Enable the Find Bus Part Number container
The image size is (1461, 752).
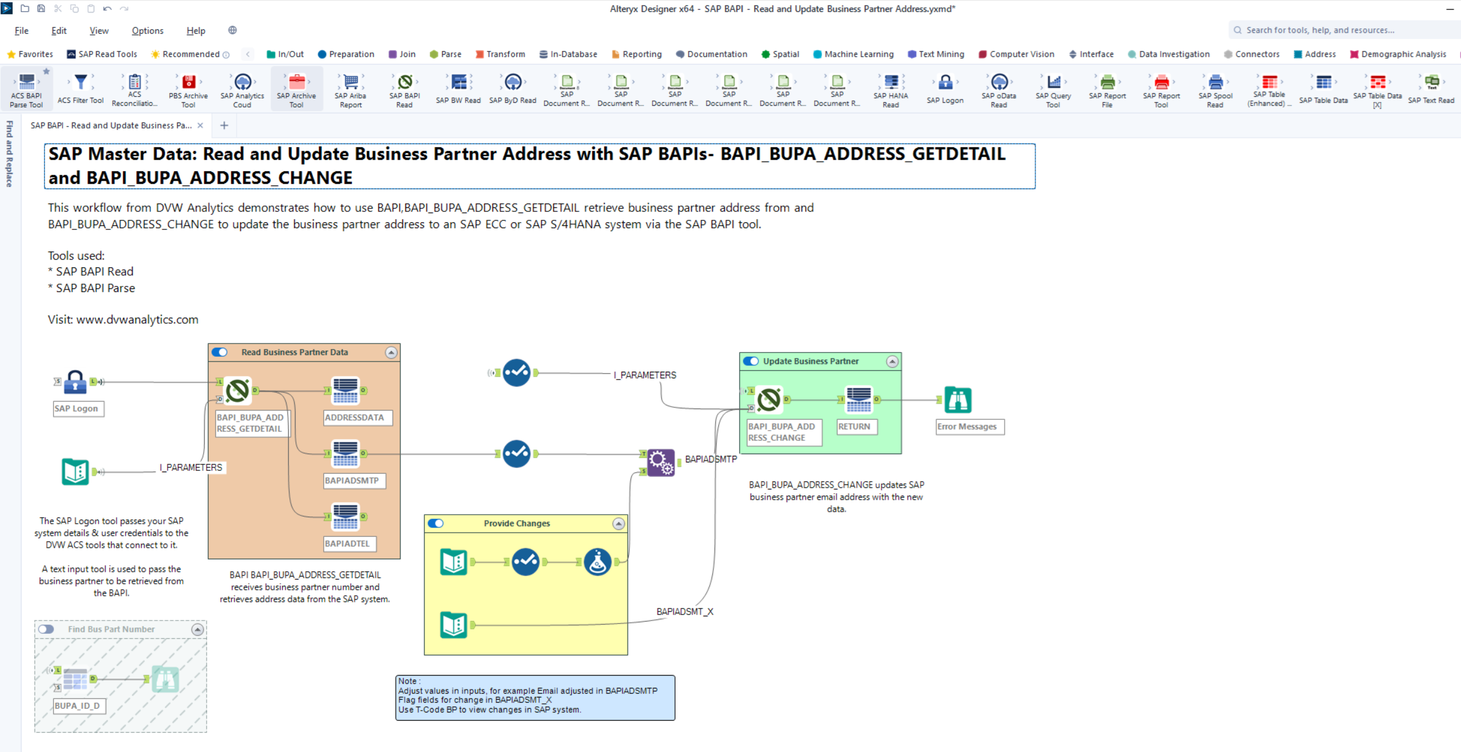point(46,629)
